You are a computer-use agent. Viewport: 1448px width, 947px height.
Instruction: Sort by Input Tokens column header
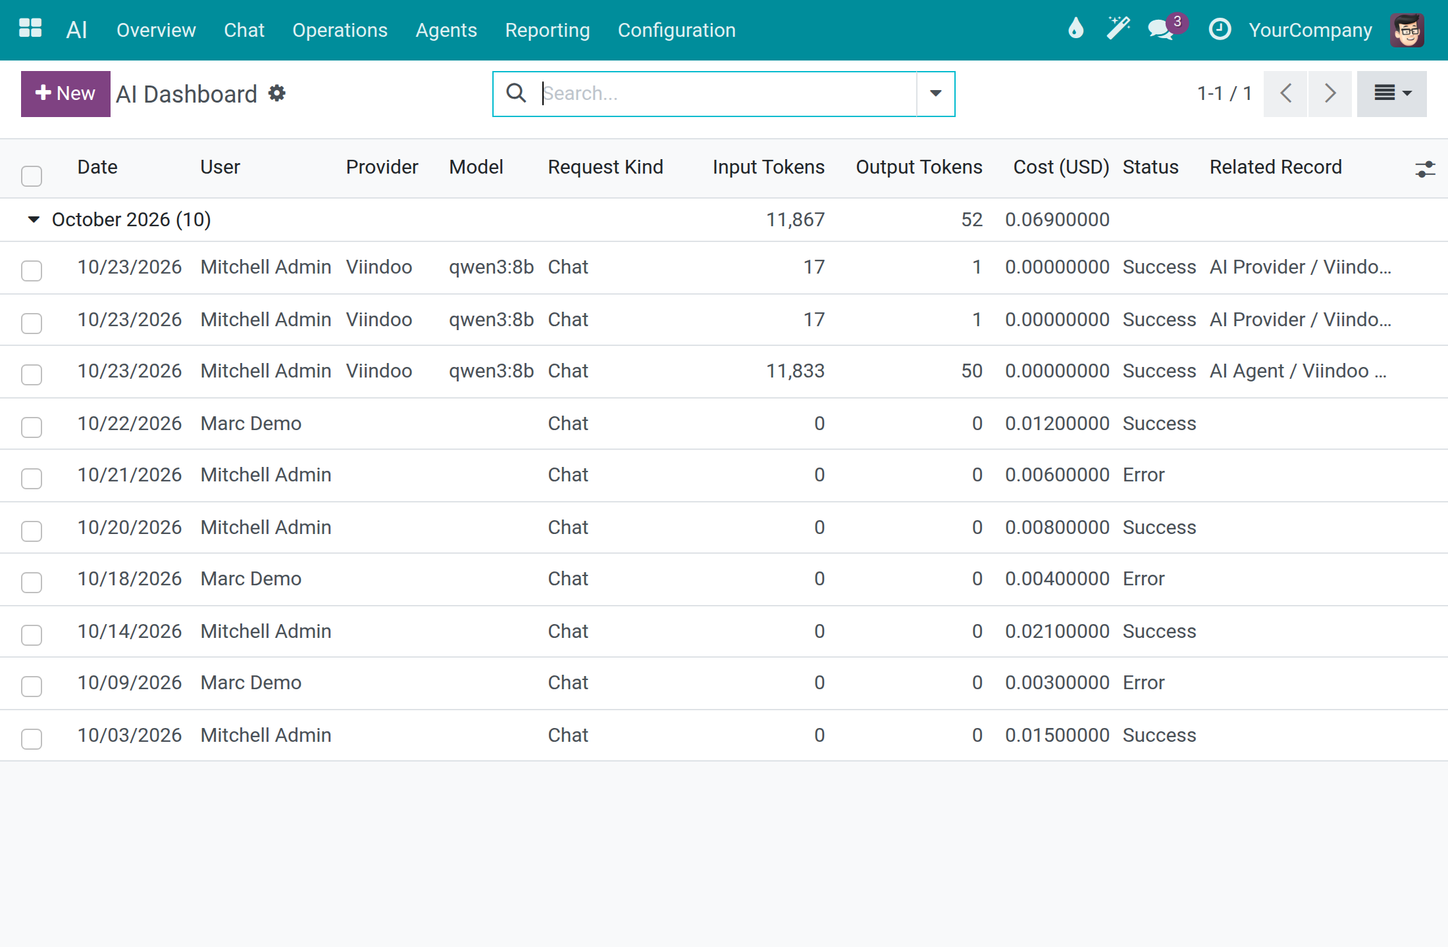coord(768,167)
